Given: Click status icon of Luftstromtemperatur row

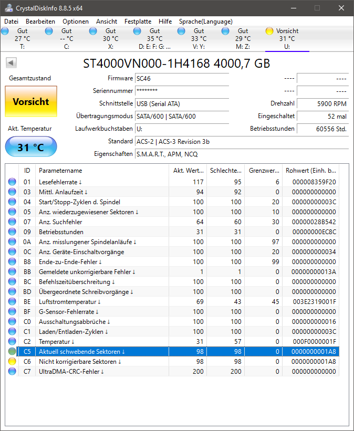Looking at the screenshot, I should click(12, 301).
